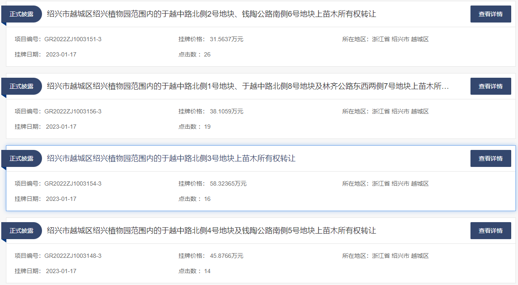The width and height of the screenshot is (518, 285).
Task: Click the 正式披露 badge on the 4号地块 listing
Action: (x=22, y=231)
